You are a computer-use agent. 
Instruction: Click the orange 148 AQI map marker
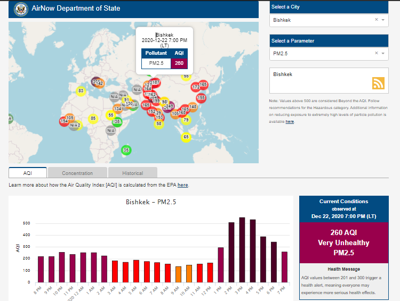(193, 107)
